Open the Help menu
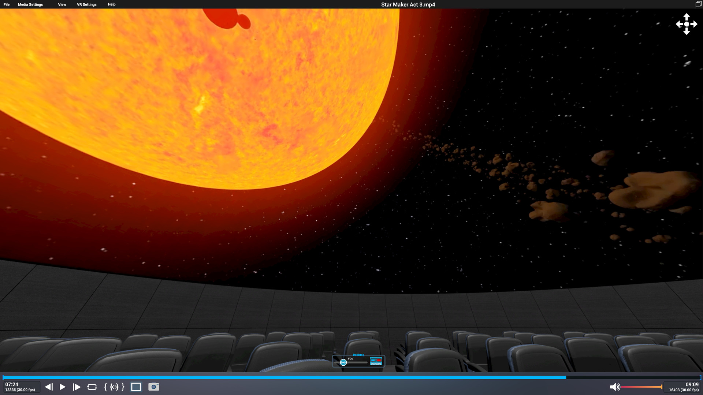The width and height of the screenshot is (703, 395). (x=112, y=4)
